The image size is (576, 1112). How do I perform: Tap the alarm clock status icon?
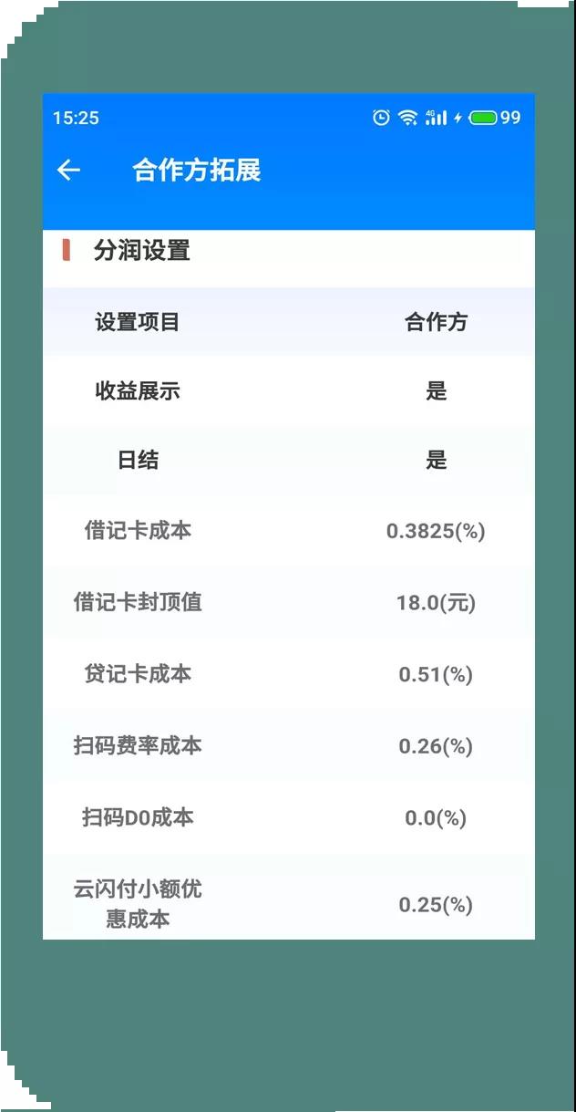click(x=382, y=118)
